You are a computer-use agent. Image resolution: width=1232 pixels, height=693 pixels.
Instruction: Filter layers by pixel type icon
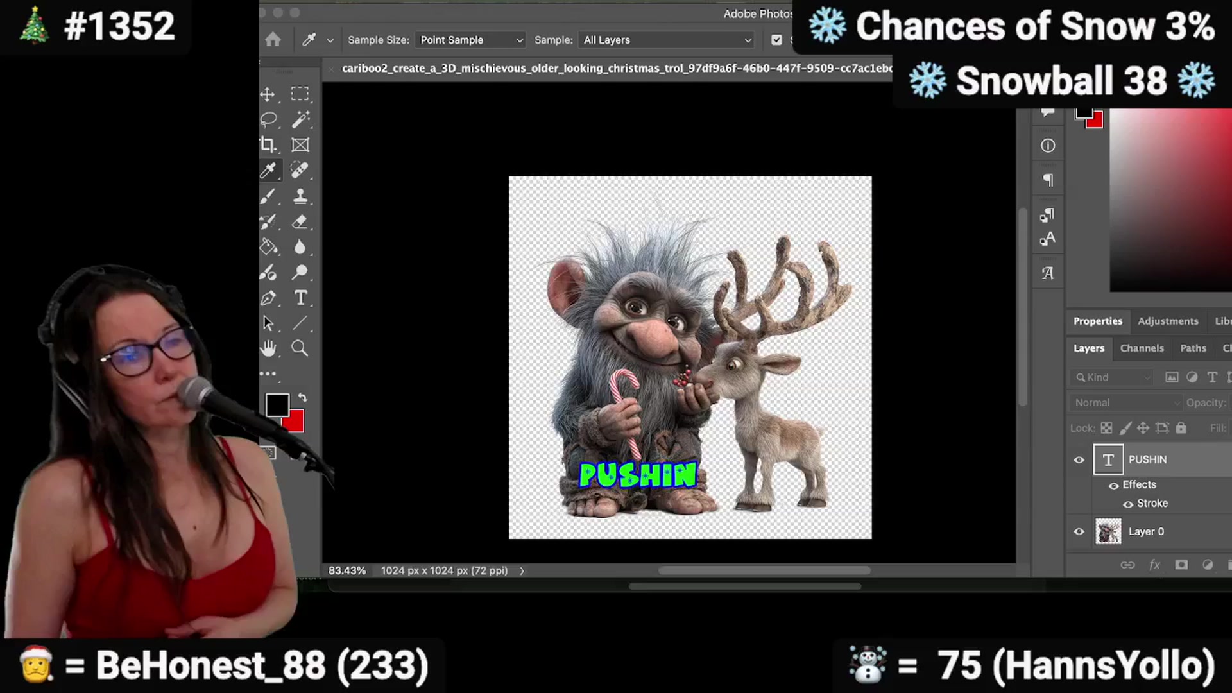coord(1172,377)
